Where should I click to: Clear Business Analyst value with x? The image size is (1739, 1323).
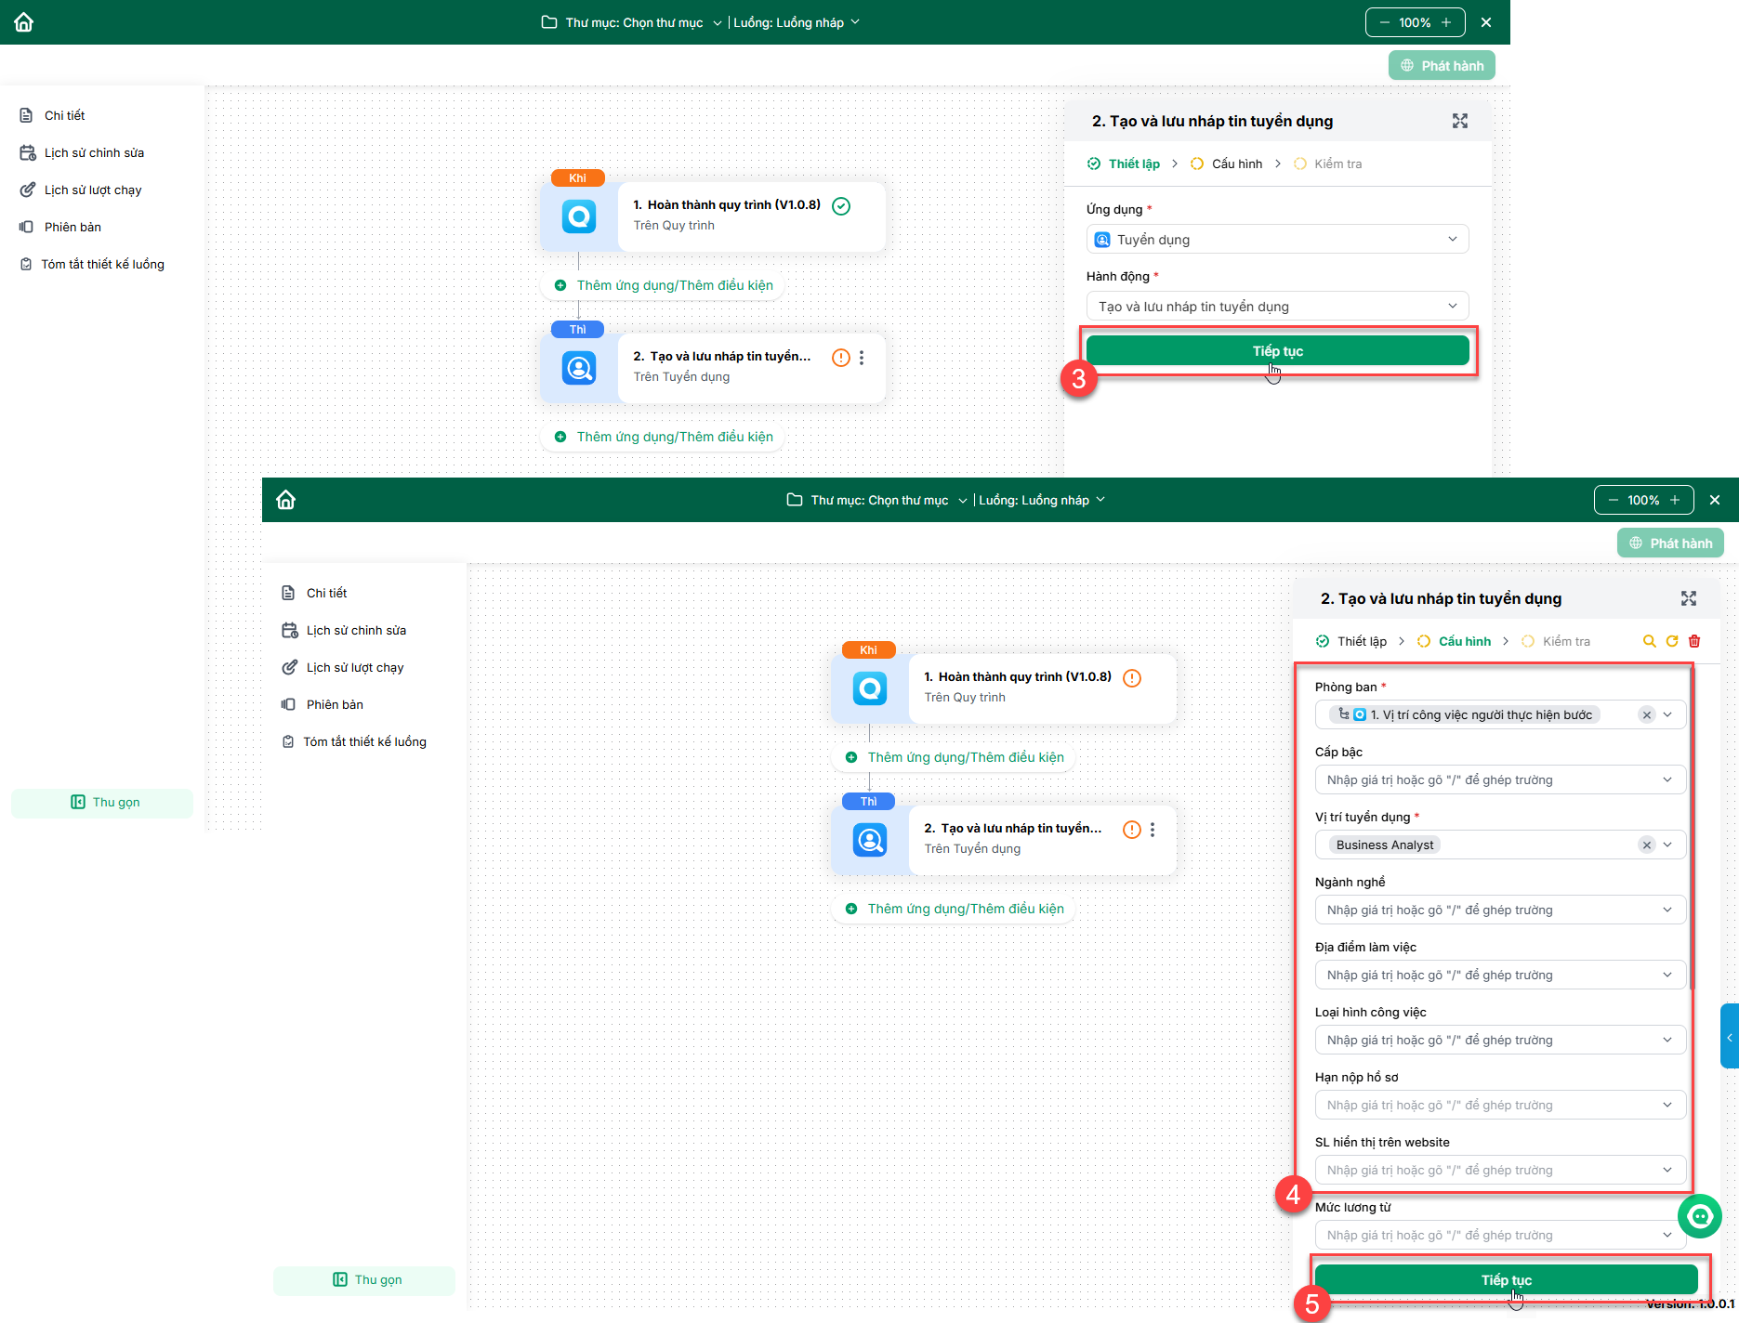click(1647, 845)
